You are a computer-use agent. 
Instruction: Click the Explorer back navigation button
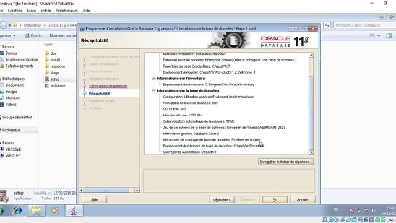click(3, 25)
